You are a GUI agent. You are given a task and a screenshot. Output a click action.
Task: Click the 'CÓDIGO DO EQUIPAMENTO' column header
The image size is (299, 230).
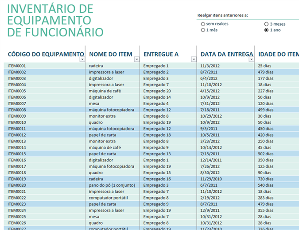46,54
